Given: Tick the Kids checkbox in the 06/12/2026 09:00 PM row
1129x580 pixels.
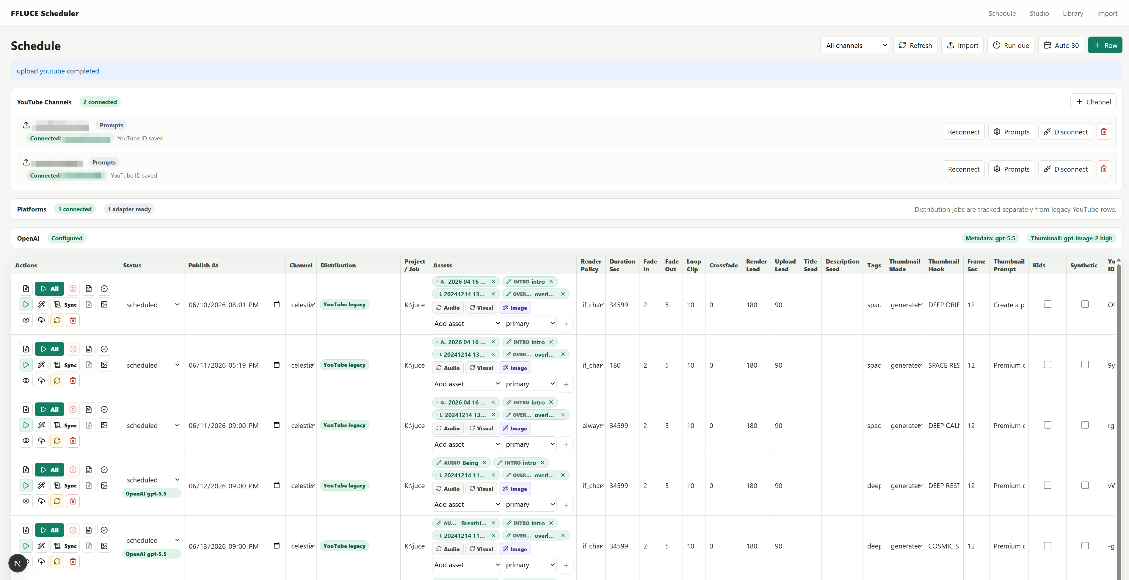Looking at the screenshot, I should click(1048, 485).
